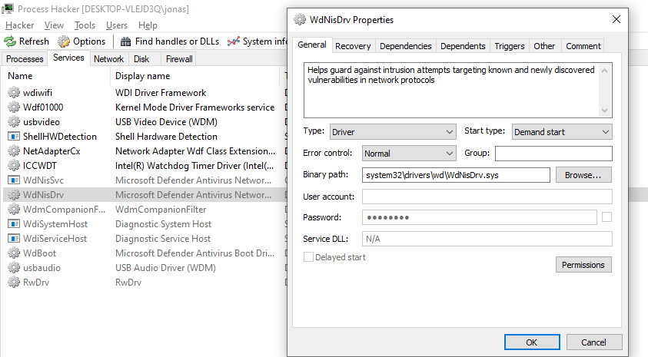Open the Error control dropdown showing Normal
Viewport: 648px width, 357px height.
pyautogui.click(x=409, y=153)
